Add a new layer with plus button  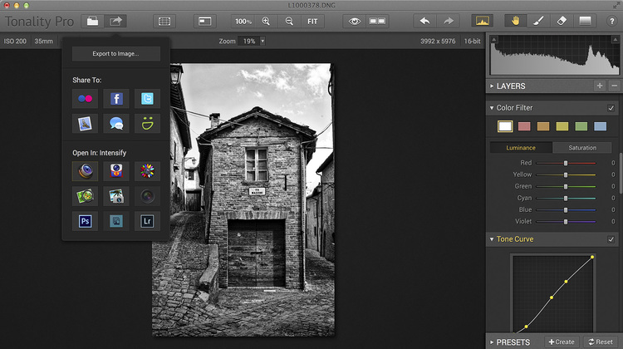click(600, 86)
